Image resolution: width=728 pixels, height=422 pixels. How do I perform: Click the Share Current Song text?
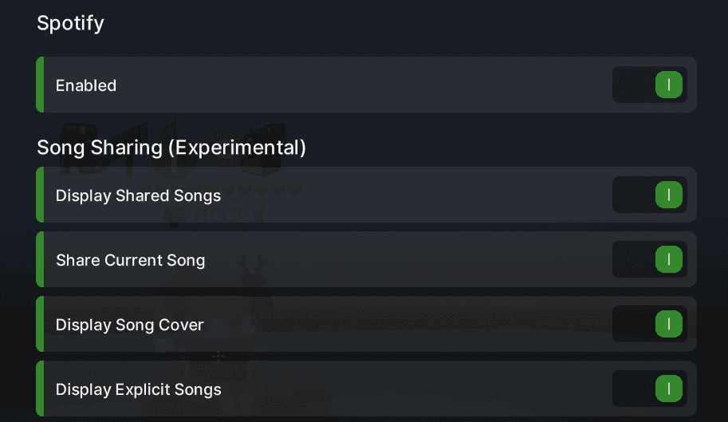coord(131,260)
